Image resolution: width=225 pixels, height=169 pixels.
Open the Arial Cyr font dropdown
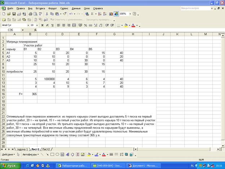(x=28, y=25)
